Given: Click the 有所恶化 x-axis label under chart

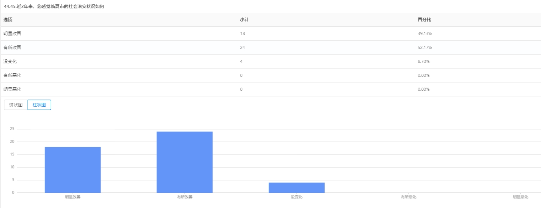Looking at the screenshot, I should tap(408, 197).
